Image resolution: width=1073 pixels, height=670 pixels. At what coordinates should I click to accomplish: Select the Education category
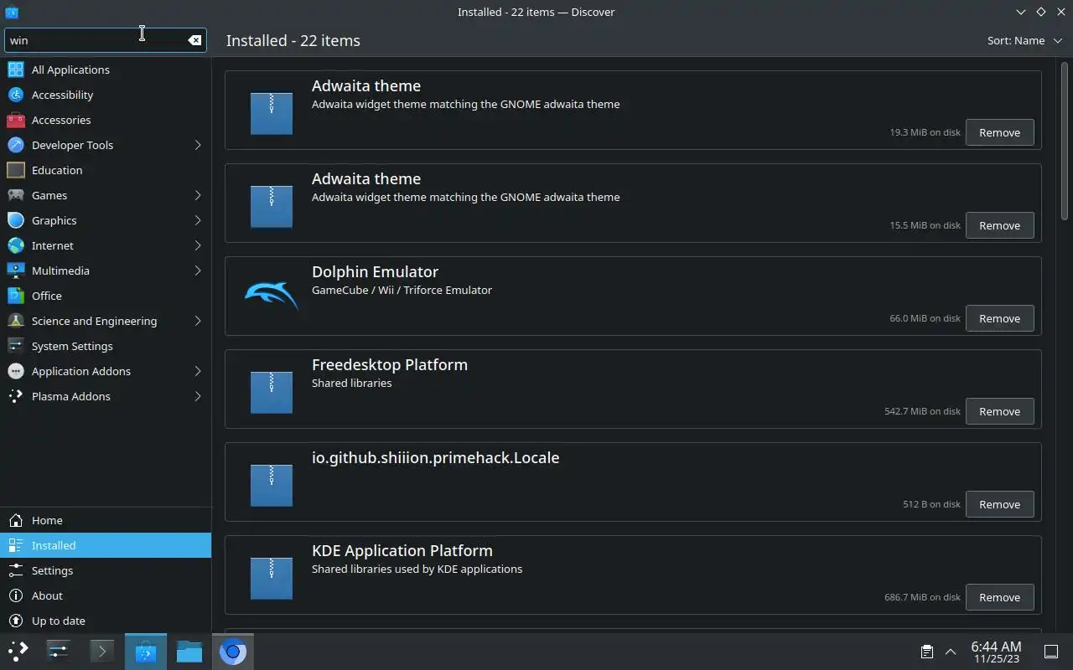point(106,170)
